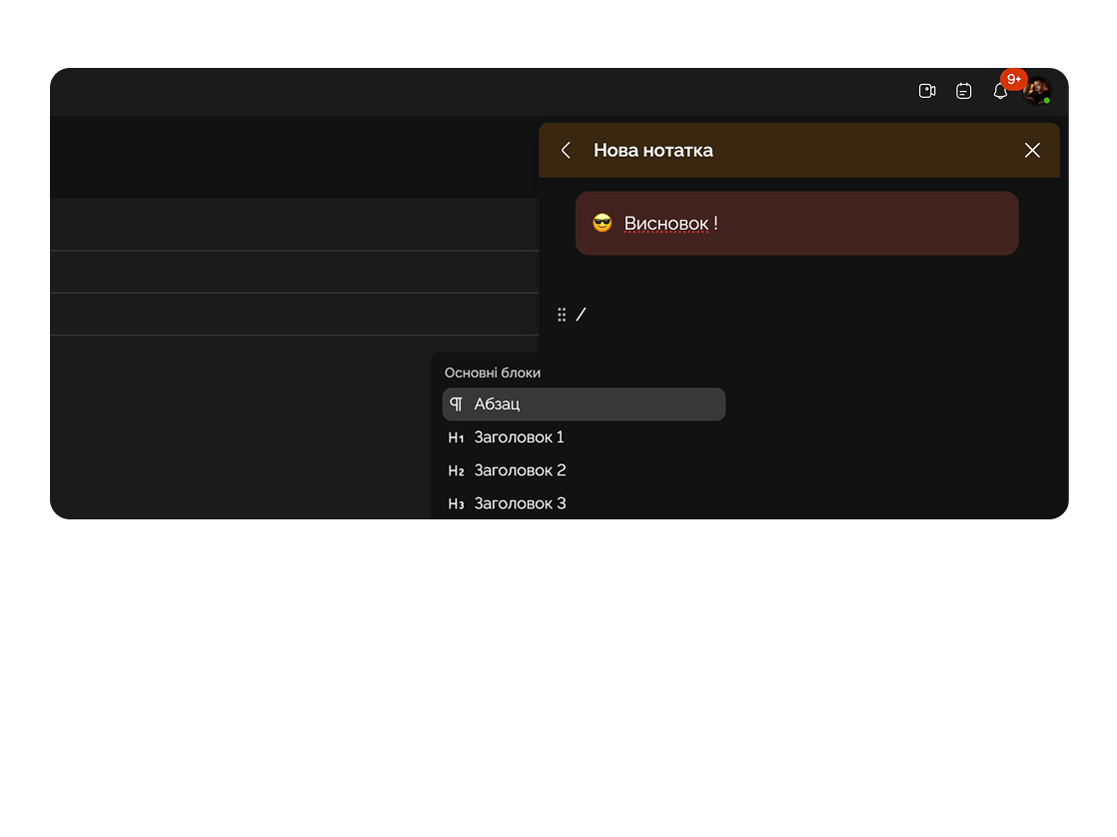Click the six-dot block drag handle
The width and height of the screenshot is (1117, 837).
561,315
